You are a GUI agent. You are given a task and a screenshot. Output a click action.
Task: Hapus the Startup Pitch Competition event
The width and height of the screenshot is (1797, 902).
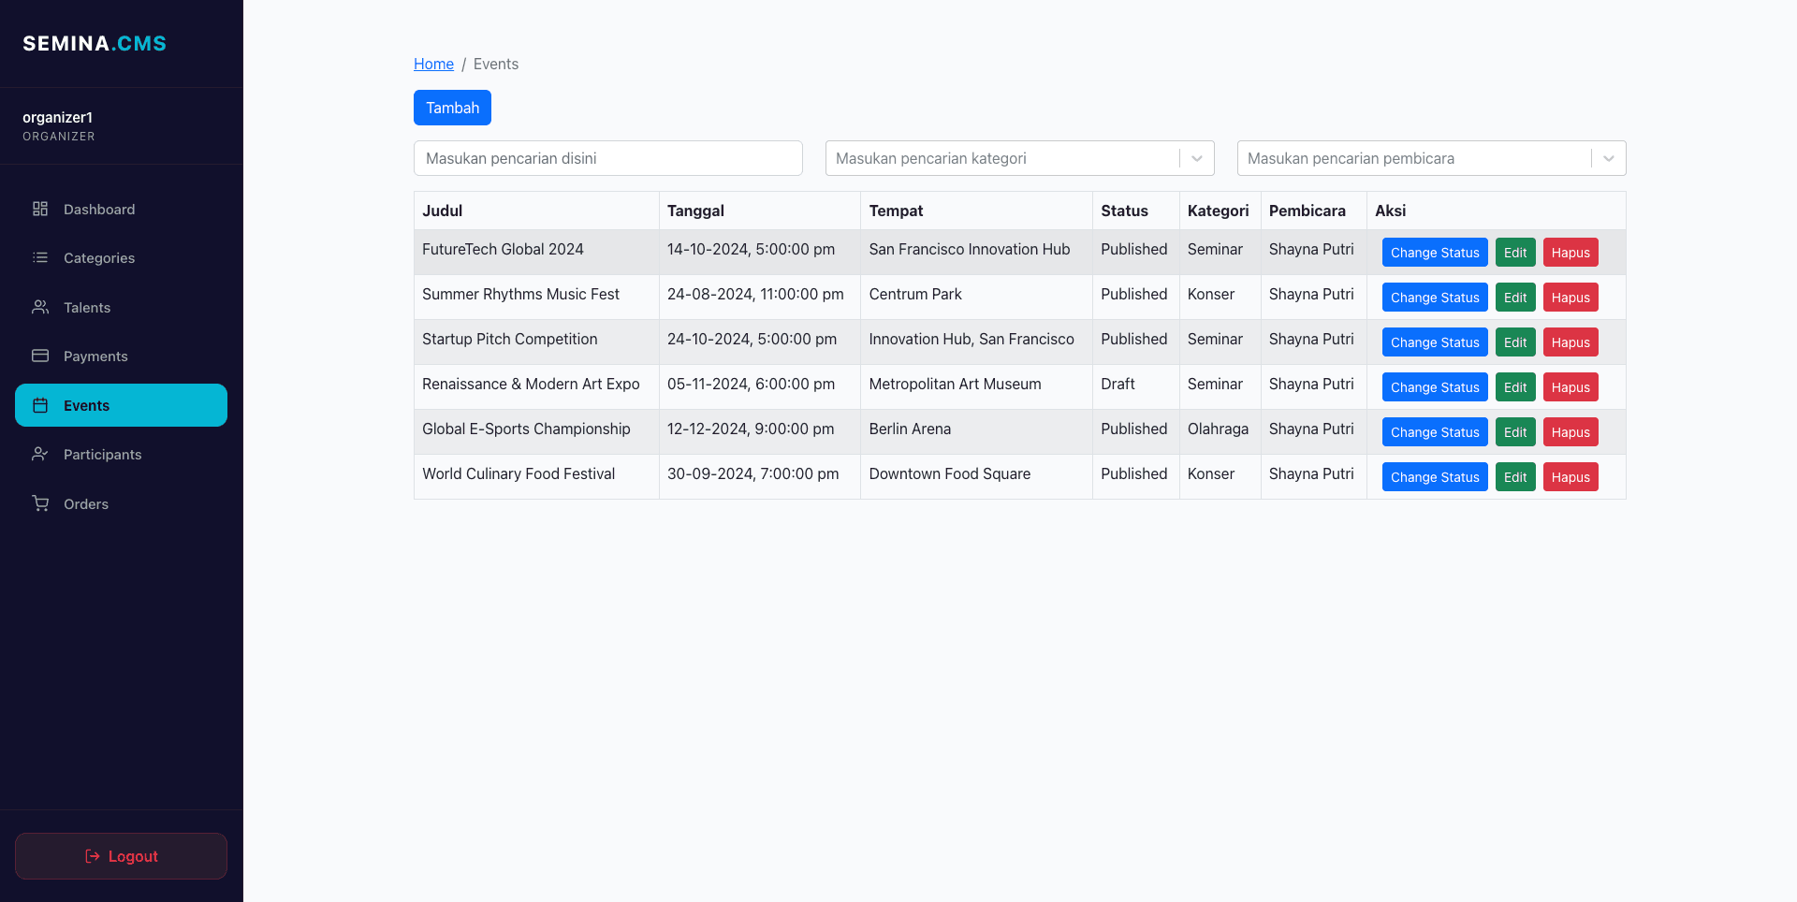(1571, 342)
